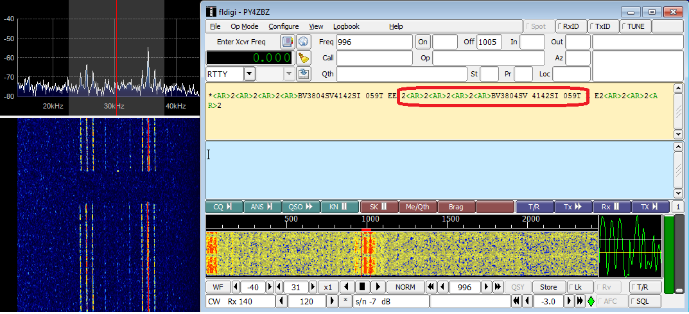Lower the -40 waterfall upper level

coord(236,287)
